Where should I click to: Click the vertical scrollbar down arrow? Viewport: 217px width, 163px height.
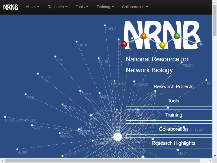[x=215, y=156]
